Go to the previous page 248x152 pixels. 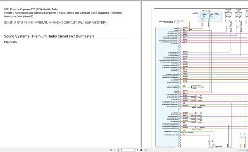pyautogui.click(x=114, y=150)
